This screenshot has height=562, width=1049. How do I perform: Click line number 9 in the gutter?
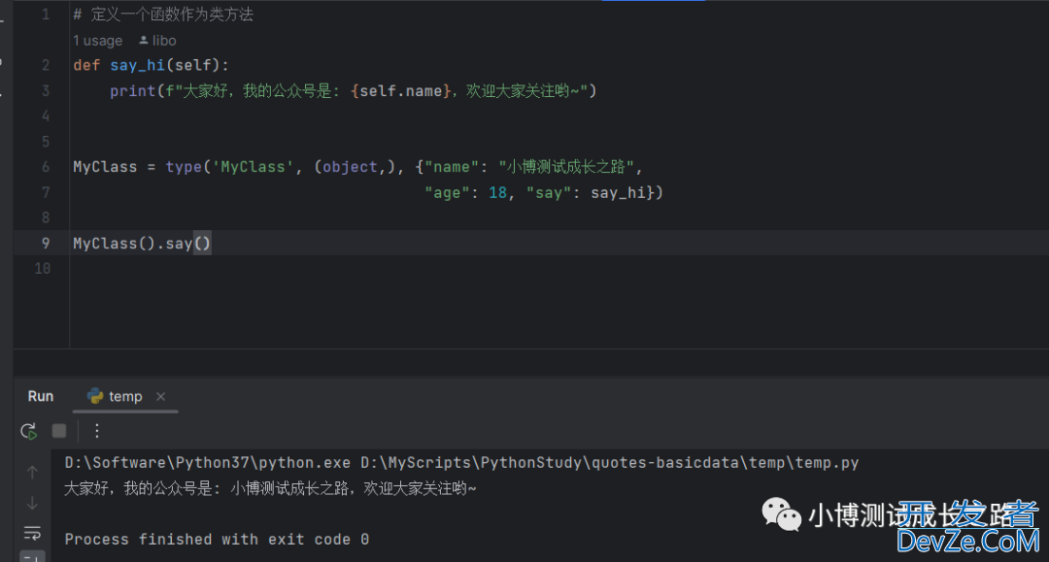[46, 244]
